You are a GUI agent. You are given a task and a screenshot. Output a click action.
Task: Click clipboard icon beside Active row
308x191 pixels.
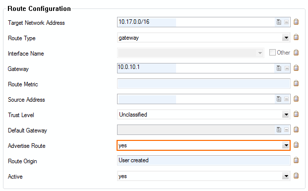click(296, 176)
